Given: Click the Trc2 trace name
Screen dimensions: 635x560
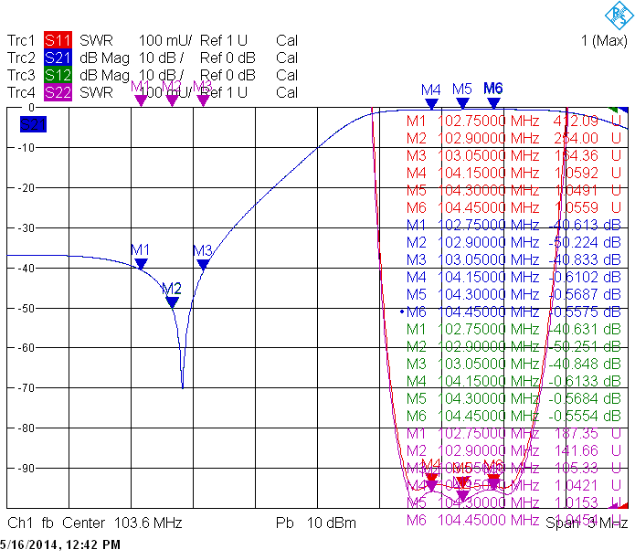Looking at the screenshot, I should click(21, 58).
